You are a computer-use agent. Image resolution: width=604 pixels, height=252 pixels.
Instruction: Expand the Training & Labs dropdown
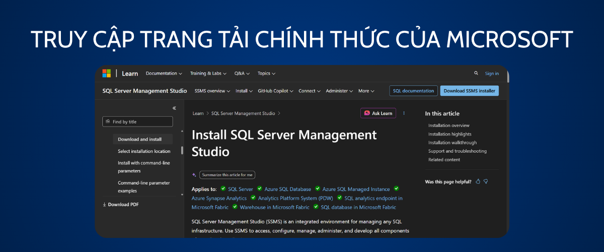tap(208, 74)
